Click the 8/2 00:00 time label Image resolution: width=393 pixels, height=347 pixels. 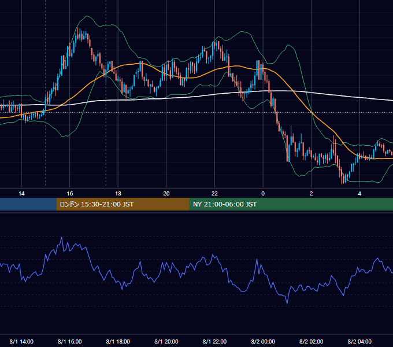[263, 341]
